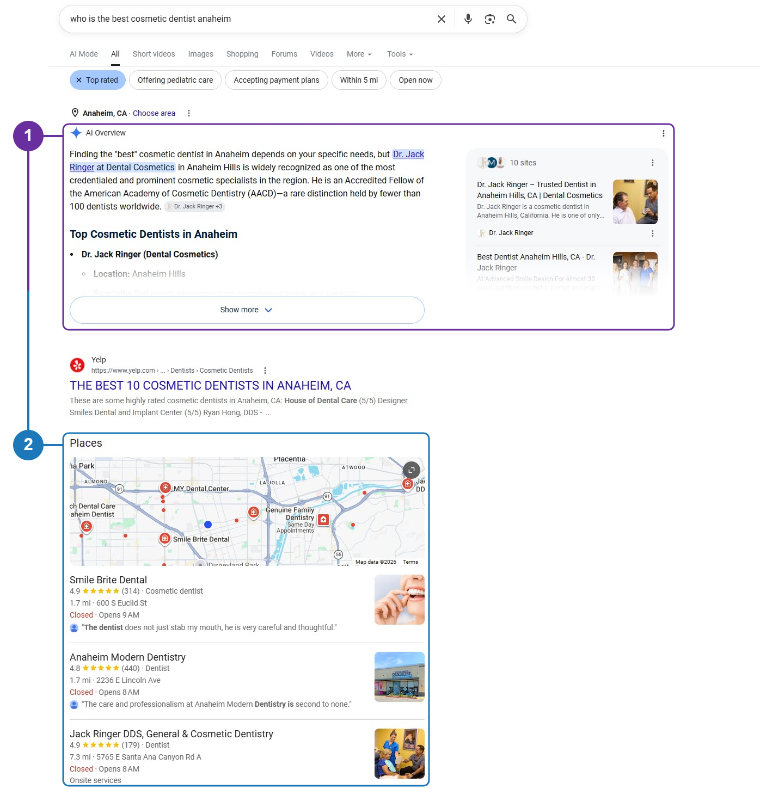
Task: Go to the Videos tab
Action: click(322, 54)
